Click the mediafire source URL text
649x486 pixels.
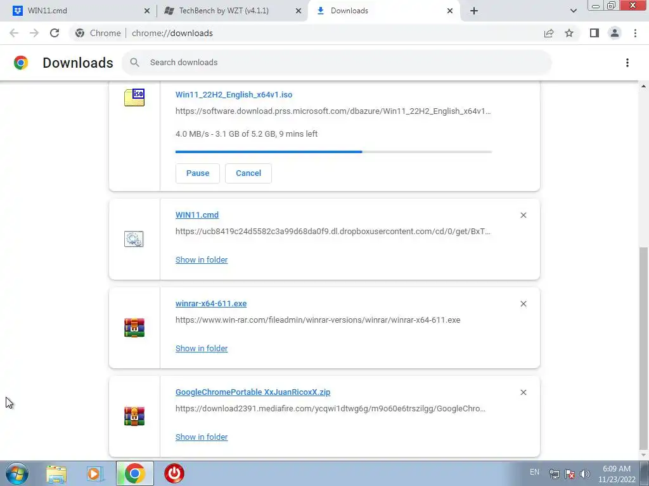click(x=330, y=408)
